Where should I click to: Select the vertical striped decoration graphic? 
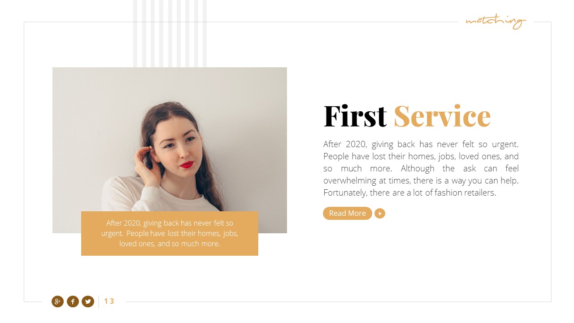click(170, 34)
